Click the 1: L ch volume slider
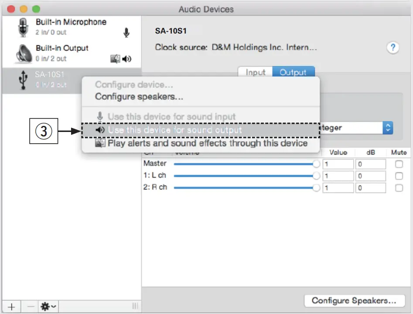The image size is (413, 314). coord(247,176)
